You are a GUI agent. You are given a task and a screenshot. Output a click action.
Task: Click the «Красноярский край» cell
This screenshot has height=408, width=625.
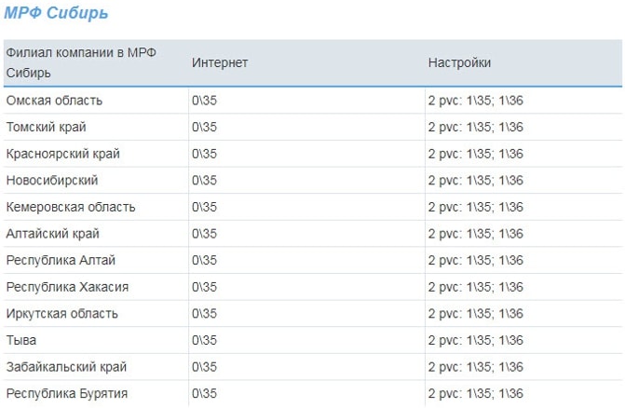click(62, 154)
